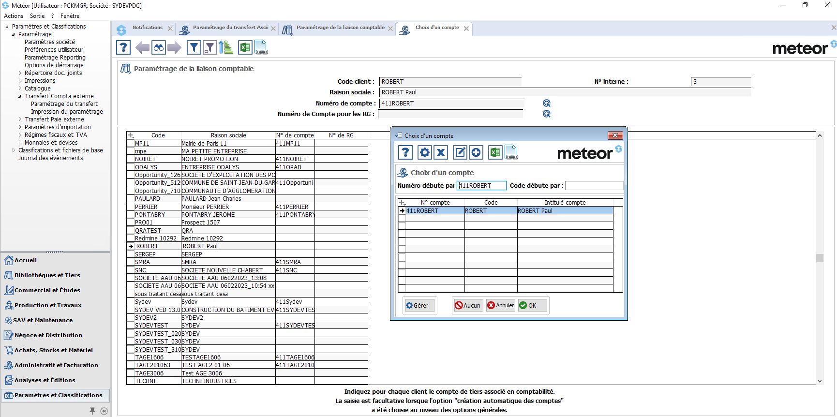Expand Répertoire doc. joints node
Viewport: 837px width, 417px height.
click(x=20, y=73)
